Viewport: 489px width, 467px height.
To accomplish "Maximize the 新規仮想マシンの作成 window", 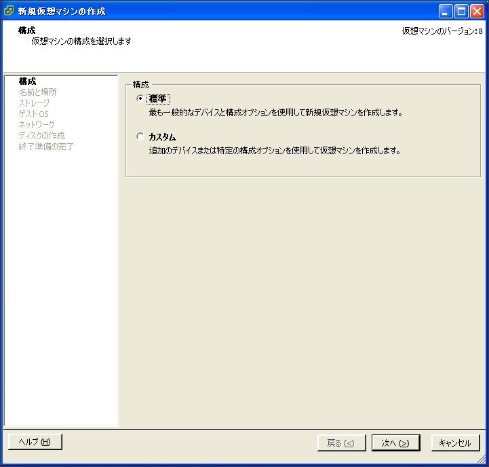I will [x=461, y=12].
